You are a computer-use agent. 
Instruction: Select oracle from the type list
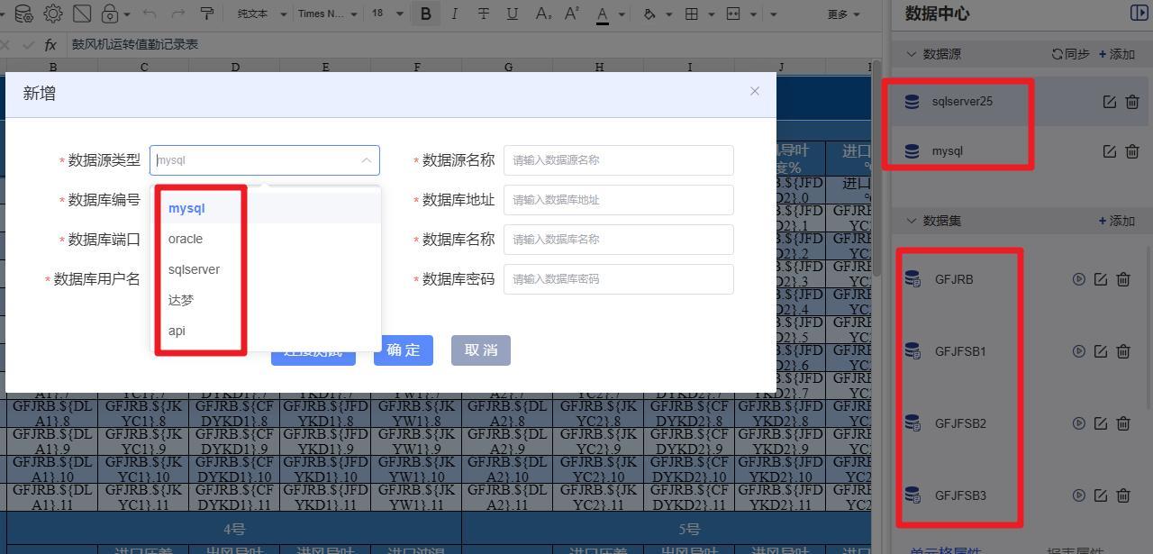coord(186,239)
